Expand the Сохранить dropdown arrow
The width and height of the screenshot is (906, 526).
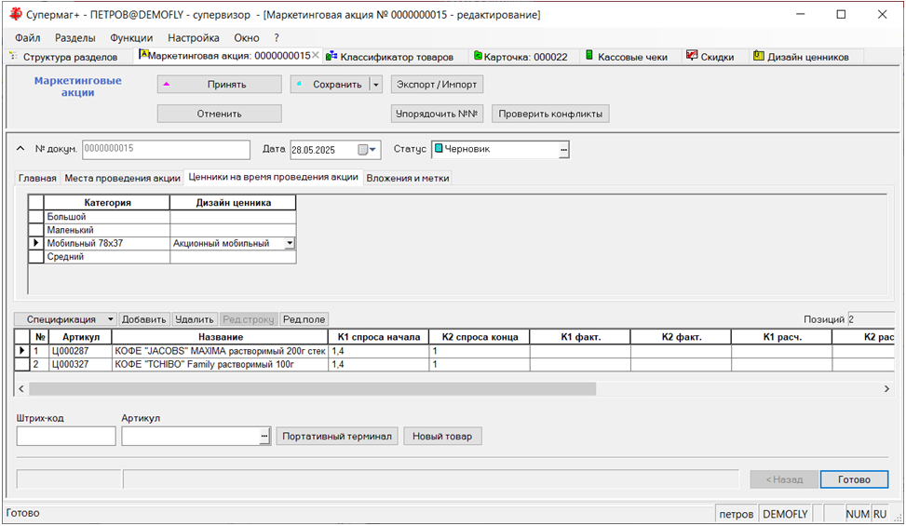point(375,85)
